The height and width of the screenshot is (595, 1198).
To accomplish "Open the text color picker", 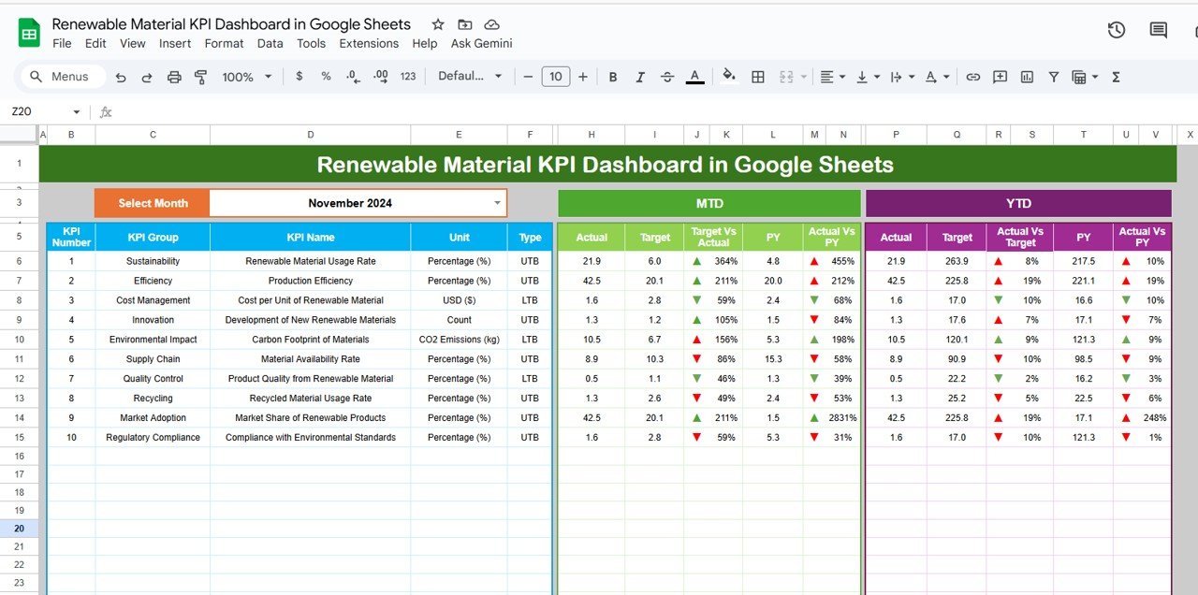I will pos(693,77).
